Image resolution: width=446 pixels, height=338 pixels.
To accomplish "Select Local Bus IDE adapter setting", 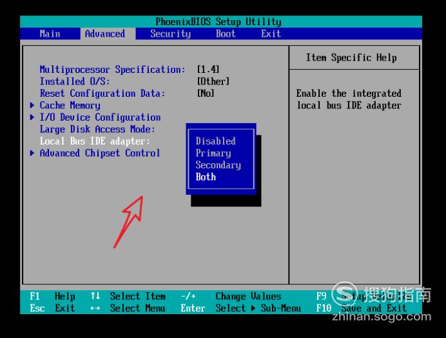I will (x=95, y=141).
